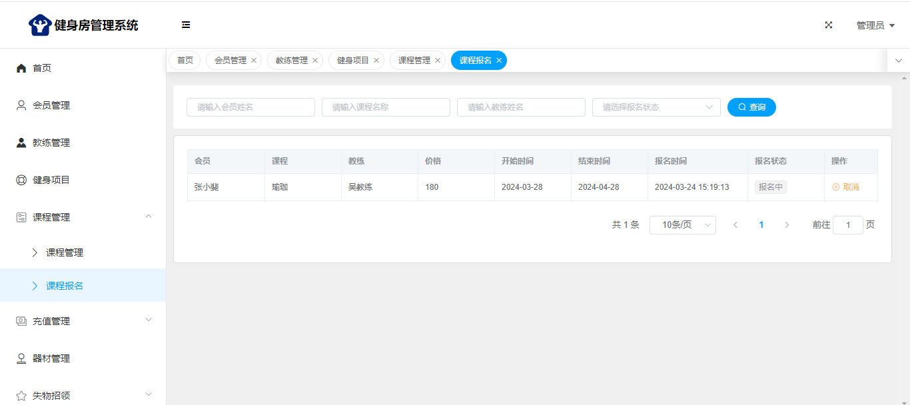This screenshot has width=910, height=405.
Task: Switch to the 健身项目 tab
Action: click(352, 61)
